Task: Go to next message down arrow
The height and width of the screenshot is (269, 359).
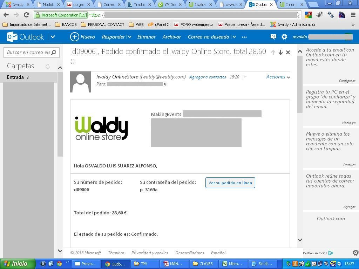Action: (x=280, y=53)
